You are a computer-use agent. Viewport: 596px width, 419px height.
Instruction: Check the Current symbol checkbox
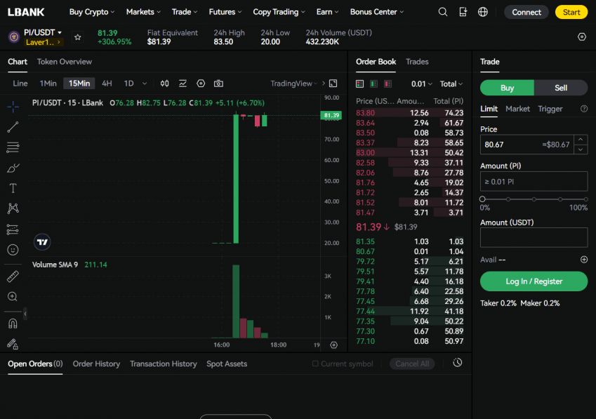tap(315, 364)
